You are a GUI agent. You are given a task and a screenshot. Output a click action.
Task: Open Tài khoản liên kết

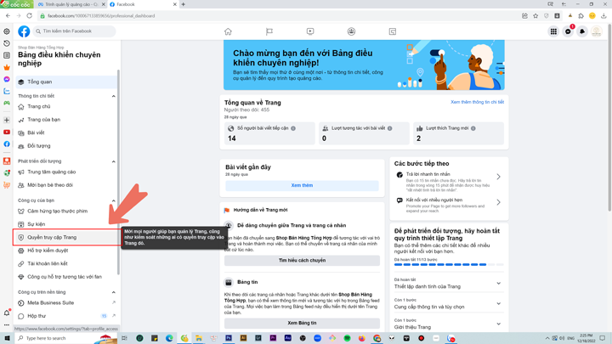pos(66,263)
